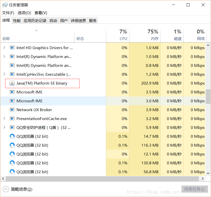Click the Task Manager title bar icon
211x197 pixels.
[5, 5]
